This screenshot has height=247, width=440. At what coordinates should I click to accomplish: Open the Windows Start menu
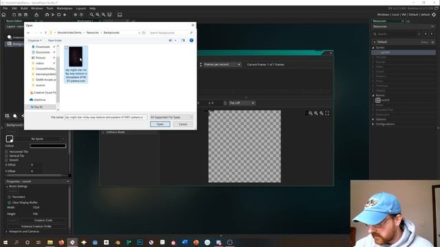click(5, 242)
